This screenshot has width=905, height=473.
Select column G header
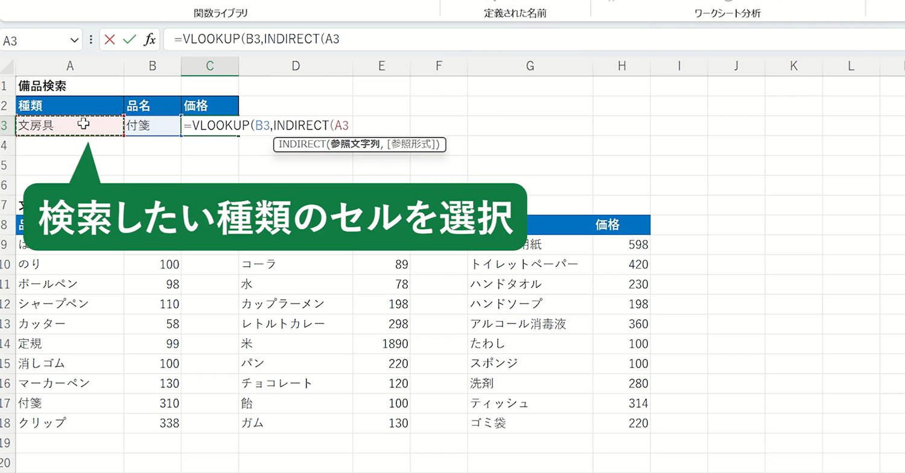click(x=530, y=66)
